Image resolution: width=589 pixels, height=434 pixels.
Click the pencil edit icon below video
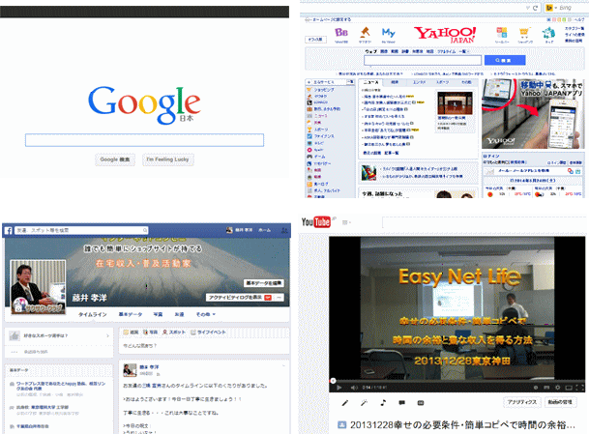tap(345, 401)
